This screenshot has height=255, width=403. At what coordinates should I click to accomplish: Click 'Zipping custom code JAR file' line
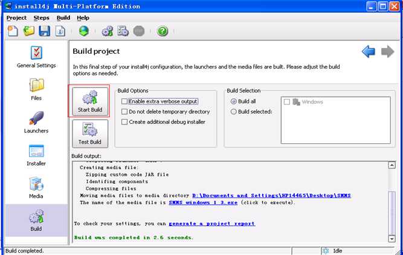(x=127, y=175)
